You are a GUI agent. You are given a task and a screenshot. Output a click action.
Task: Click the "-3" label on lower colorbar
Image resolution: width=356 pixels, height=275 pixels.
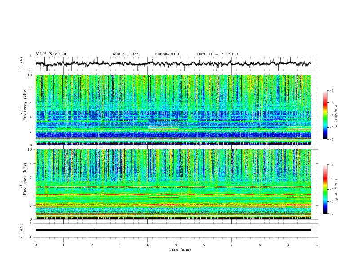coord(331,165)
